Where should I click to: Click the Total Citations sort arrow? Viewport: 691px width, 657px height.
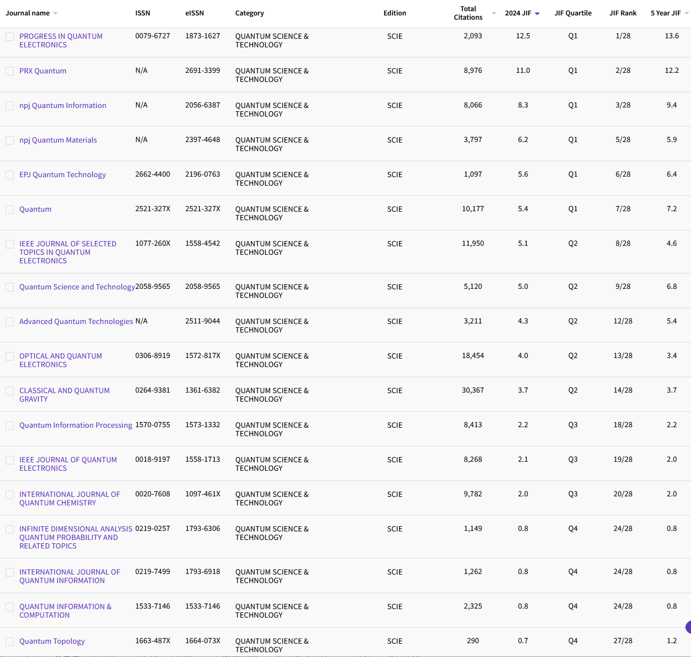coord(494,14)
